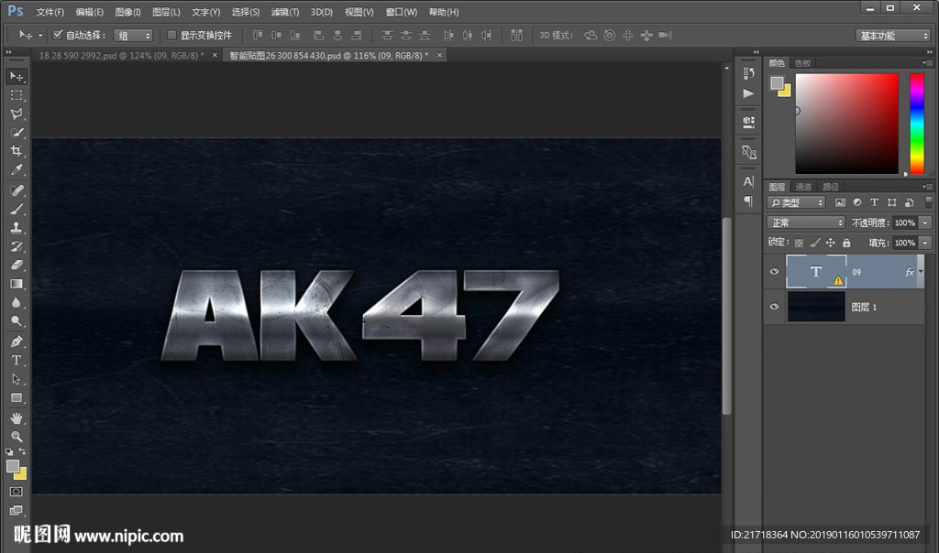Select the Healing Brush tool
The image size is (939, 553).
click(x=17, y=190)
